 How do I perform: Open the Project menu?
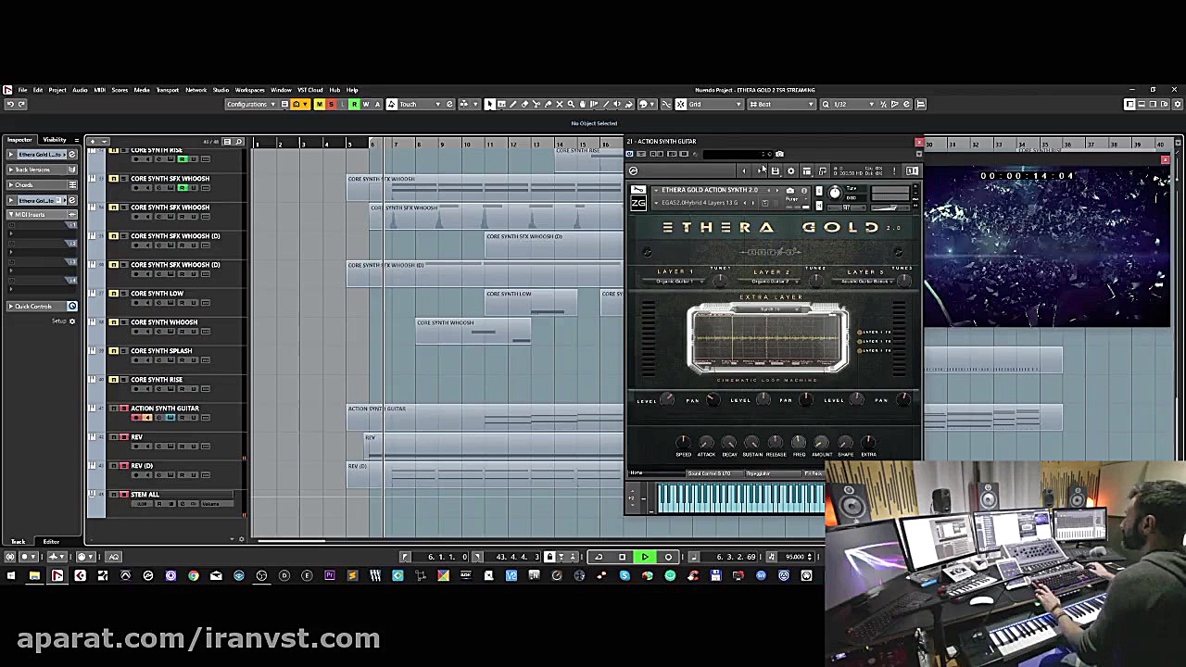tap(57, 90)
